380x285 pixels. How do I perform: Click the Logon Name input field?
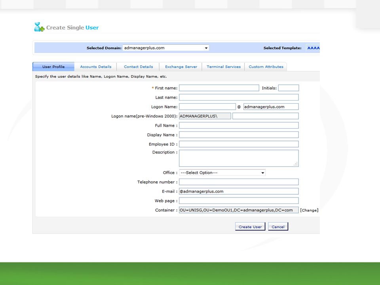pyautogui.click(x=207, y=106)
